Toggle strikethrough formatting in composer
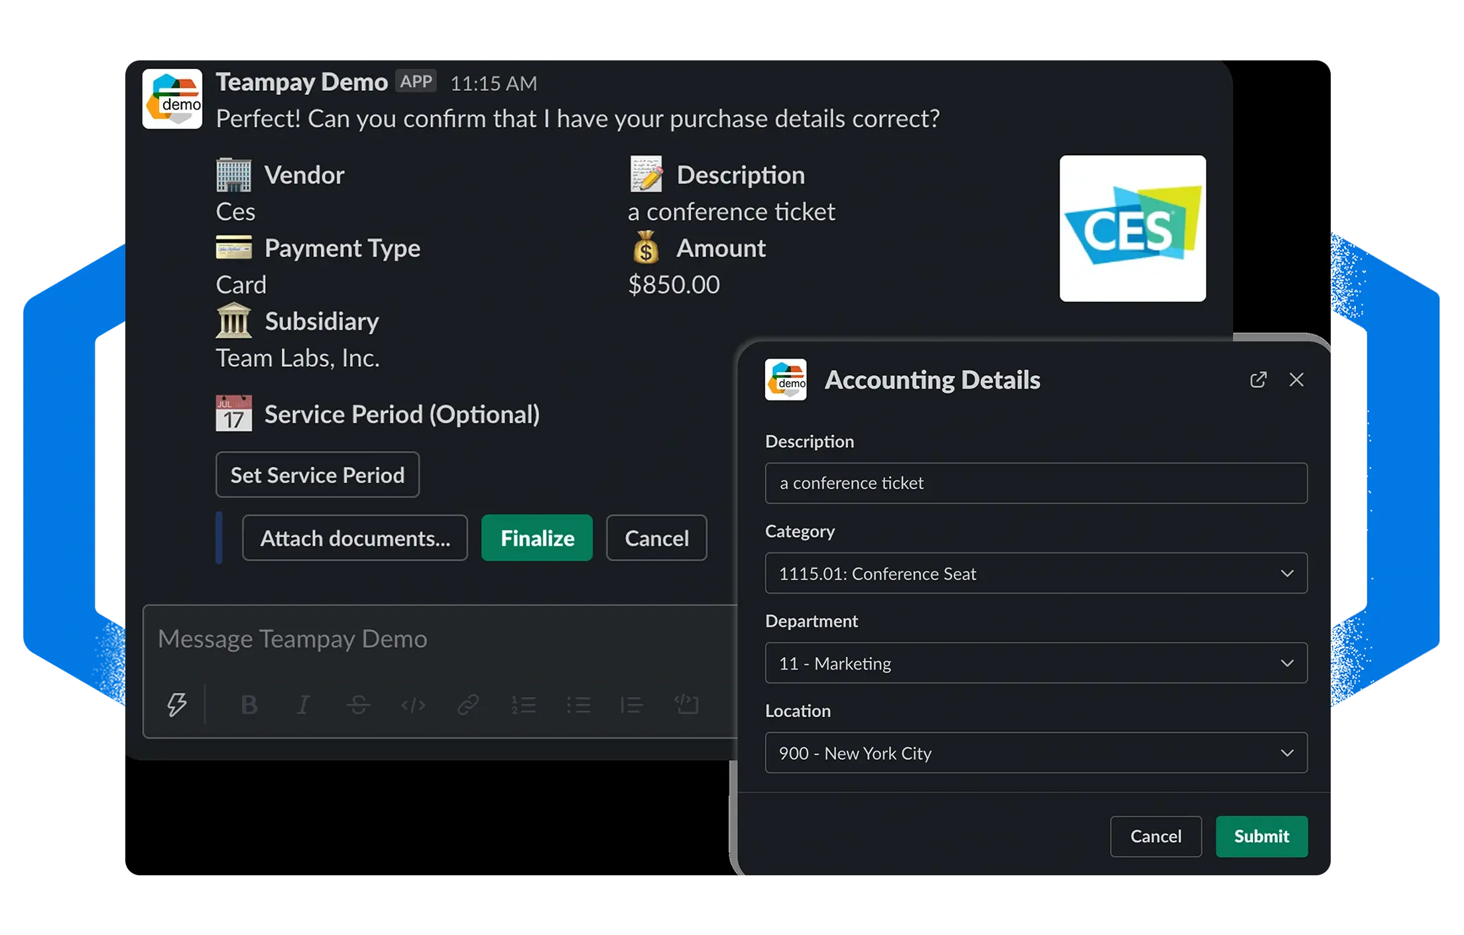Screen dimensions: 1464x935 [x=358, y=704]
